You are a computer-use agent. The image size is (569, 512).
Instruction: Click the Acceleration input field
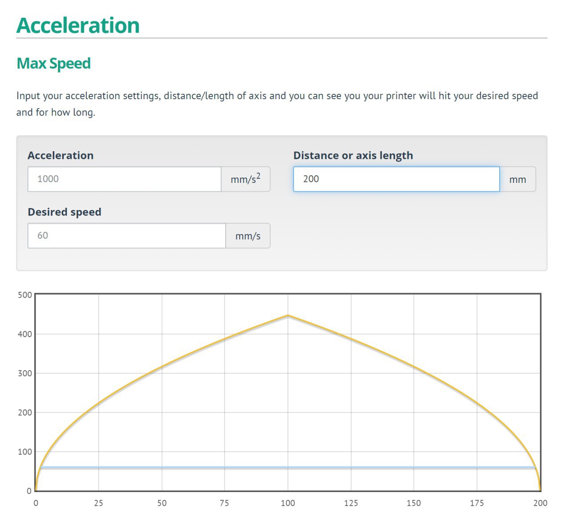pos(124,179)
